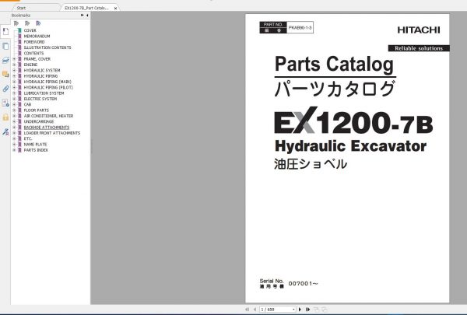
Task: Go to the next page
Action: point(300,310)
